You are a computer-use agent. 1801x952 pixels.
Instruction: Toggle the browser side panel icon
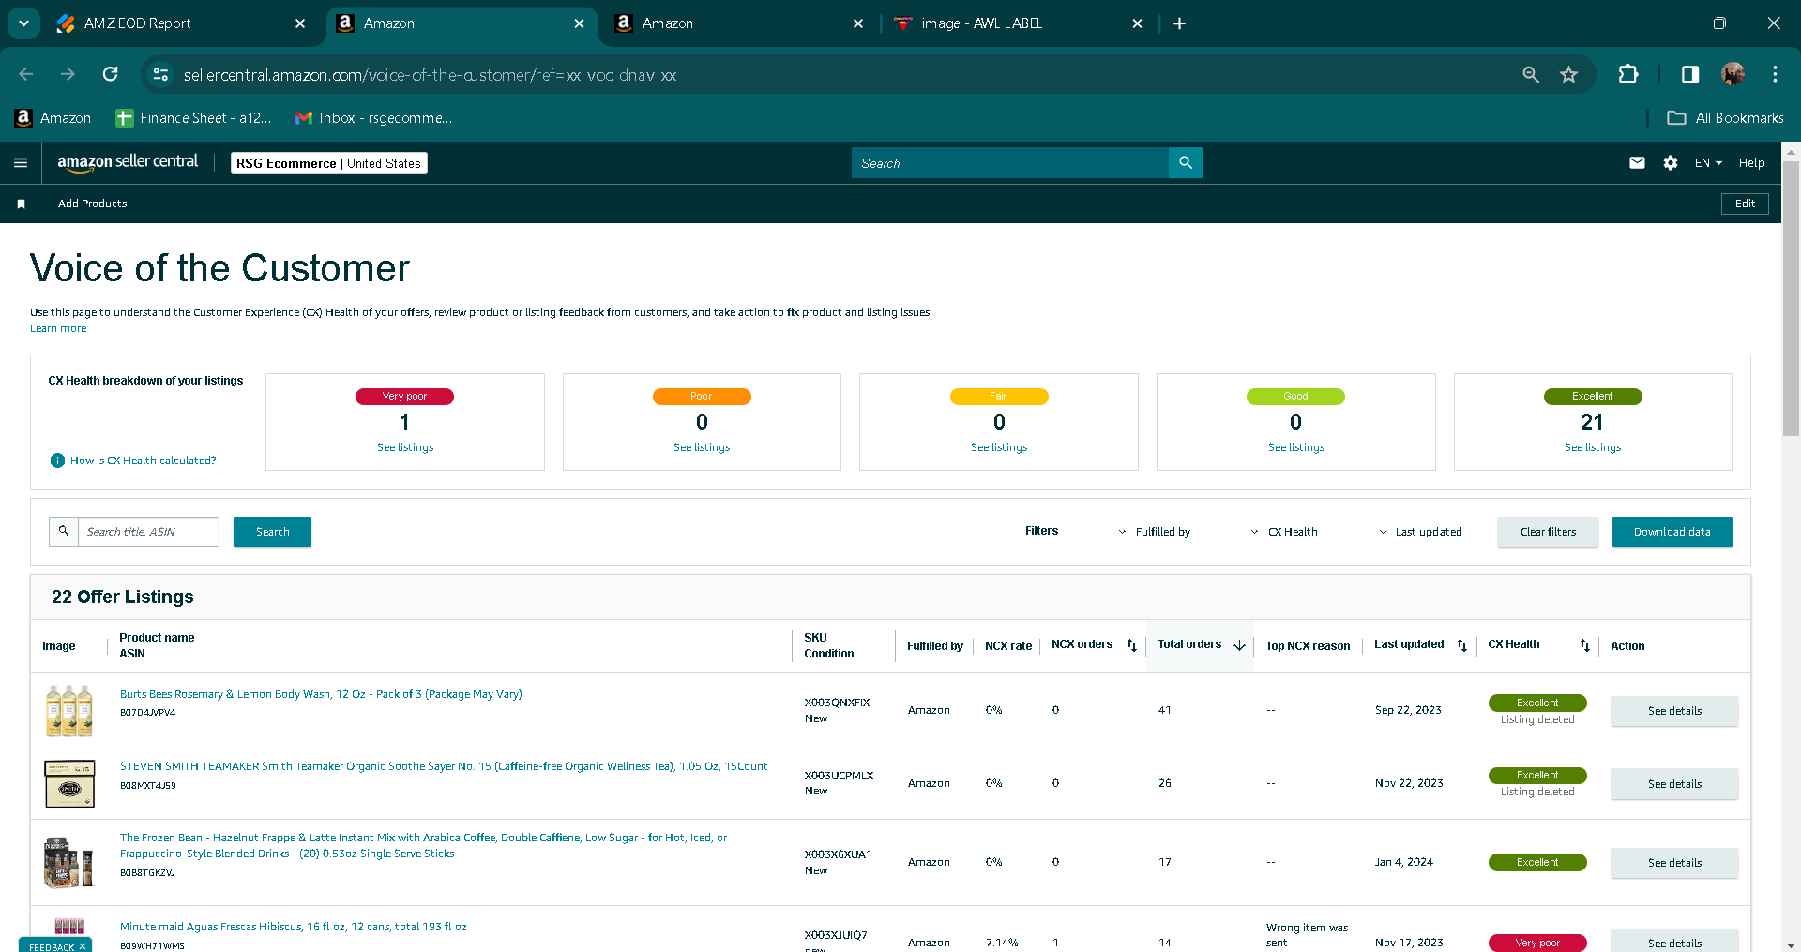pyautogui.click(x=1690, y=74)
